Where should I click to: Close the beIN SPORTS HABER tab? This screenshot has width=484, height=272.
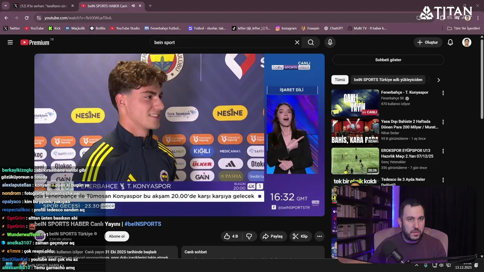140,6
